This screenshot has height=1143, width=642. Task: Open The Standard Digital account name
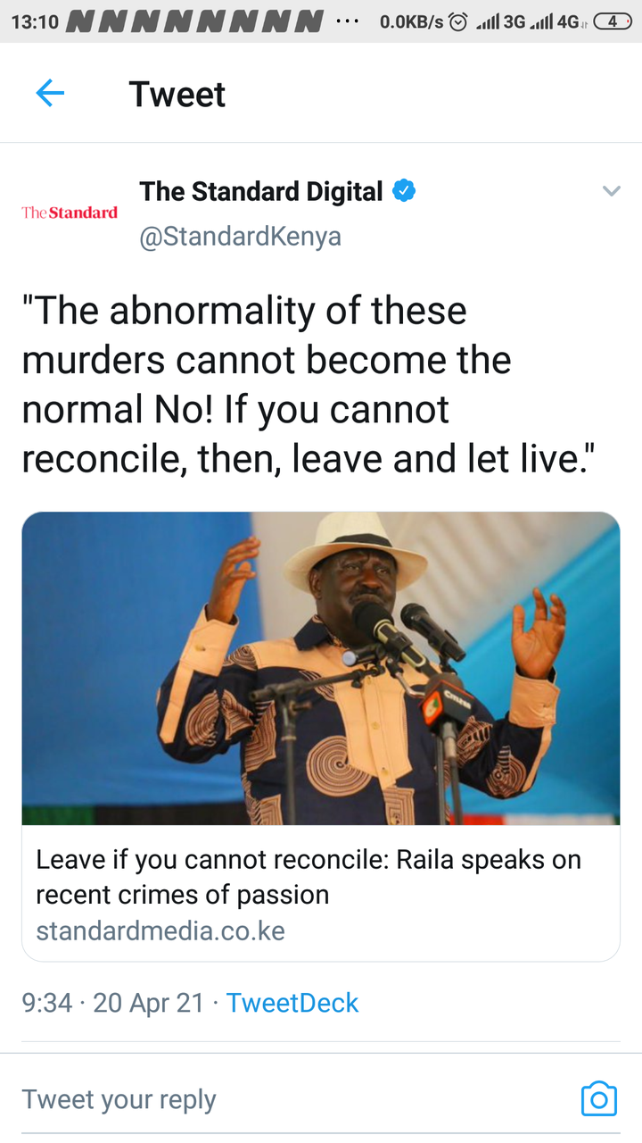(x=261, y=191)
